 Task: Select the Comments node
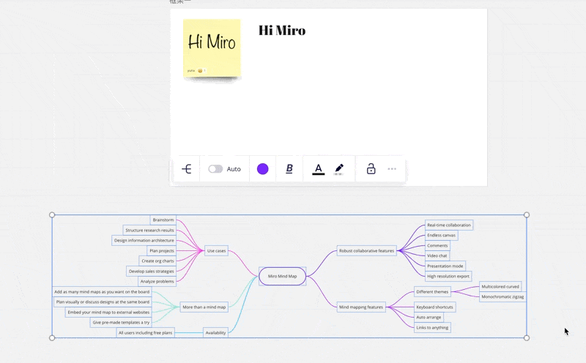click(437, 246)
